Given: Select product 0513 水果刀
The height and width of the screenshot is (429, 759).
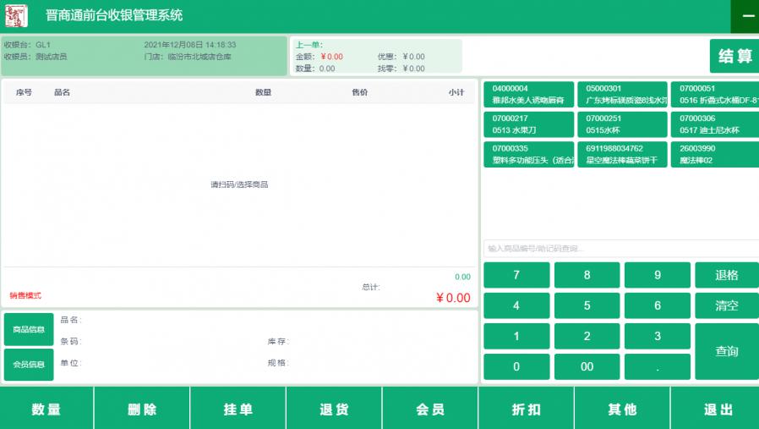Looking at the screenshot, I should 527,124.
